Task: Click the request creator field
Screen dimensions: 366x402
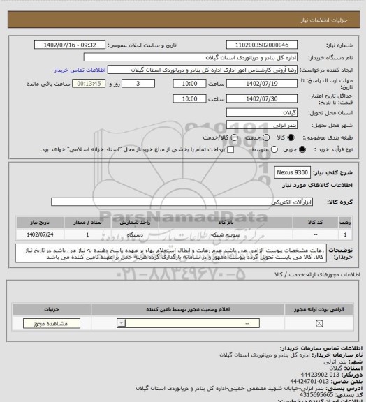Action: click(x=203, y=70)
